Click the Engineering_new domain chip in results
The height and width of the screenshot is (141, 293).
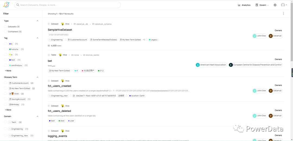pos(58,96)
